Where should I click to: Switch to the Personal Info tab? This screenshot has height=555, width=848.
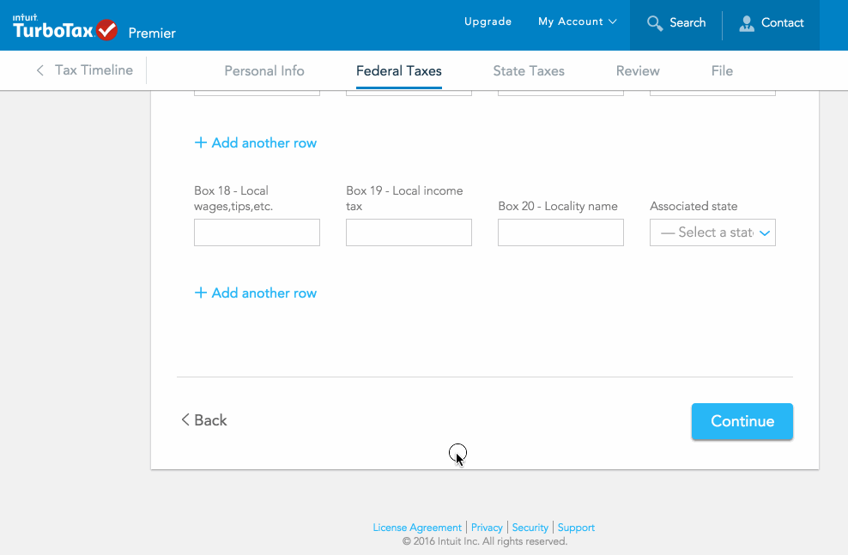pyautogui.click(x=264, y=71)
